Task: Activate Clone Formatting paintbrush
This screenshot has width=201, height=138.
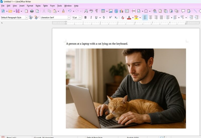Action: (x=63, y=11)
